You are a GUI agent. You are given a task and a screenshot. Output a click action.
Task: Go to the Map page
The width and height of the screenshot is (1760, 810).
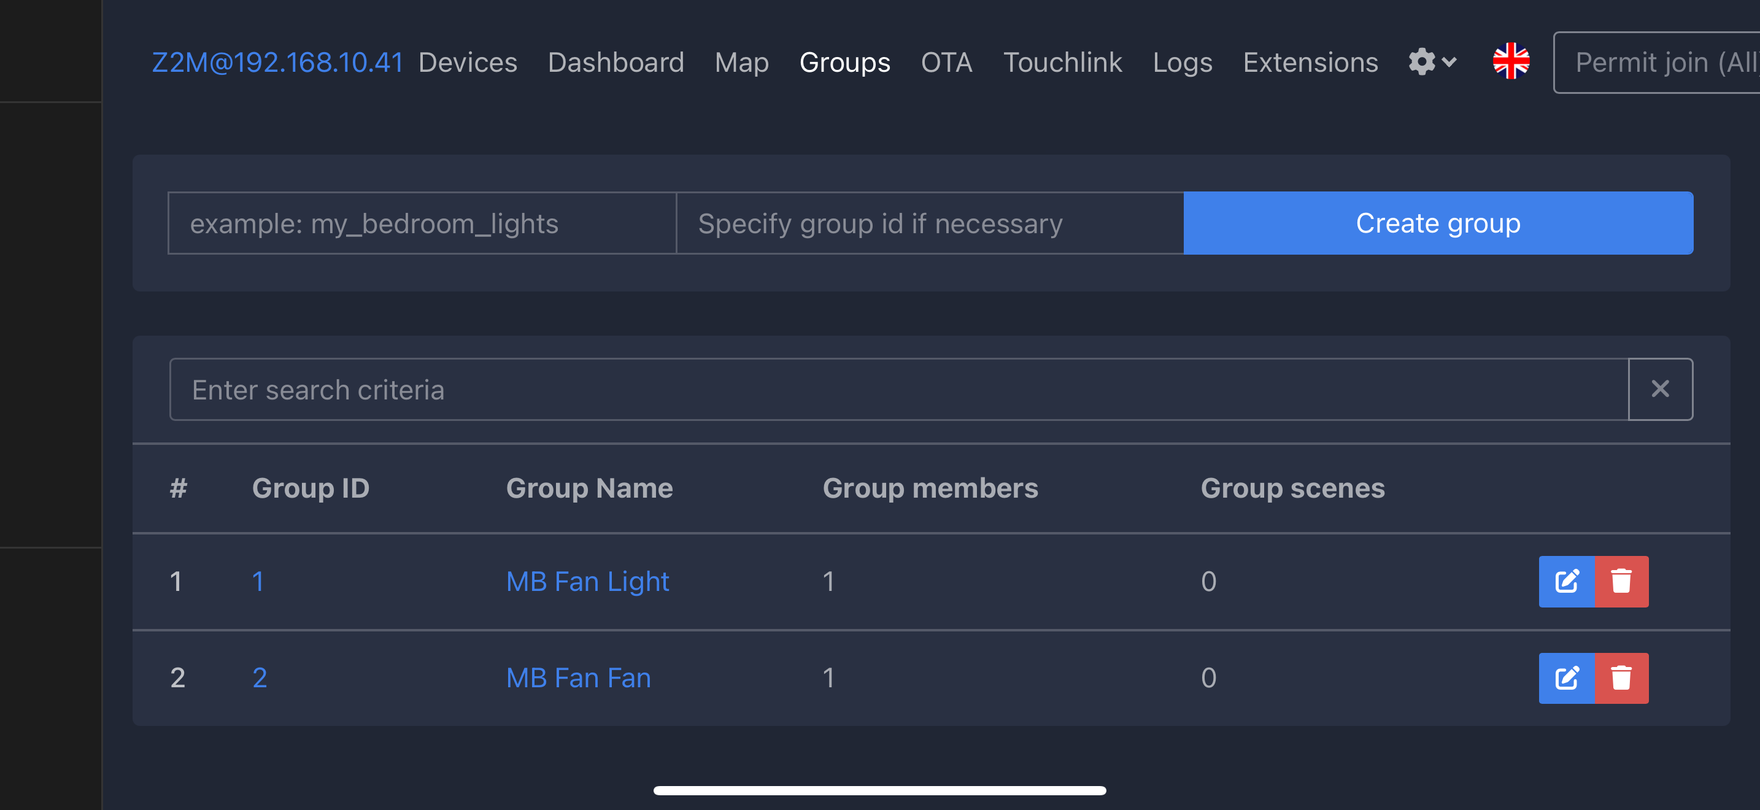pos(741,62)
